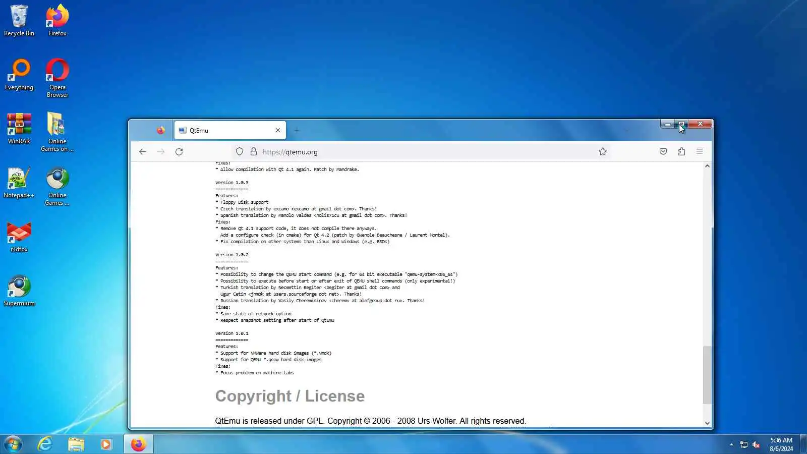Open Firefox View from the tab bar
Screen dimensions: 807x454
click(x=160, y=130)
